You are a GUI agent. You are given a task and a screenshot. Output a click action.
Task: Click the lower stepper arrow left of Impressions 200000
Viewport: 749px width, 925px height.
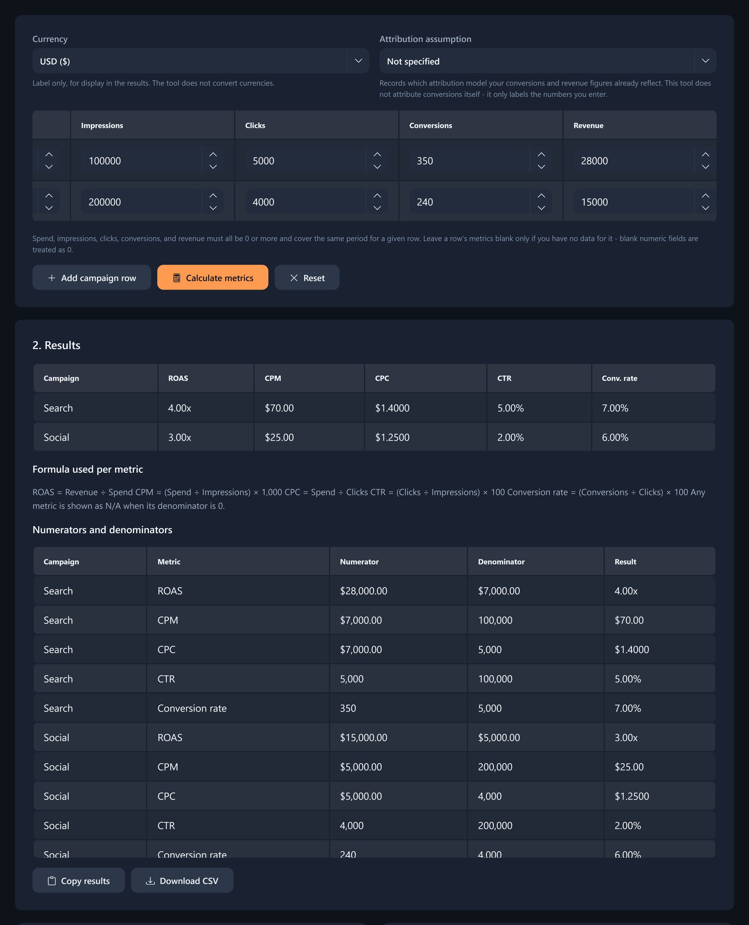49,208
